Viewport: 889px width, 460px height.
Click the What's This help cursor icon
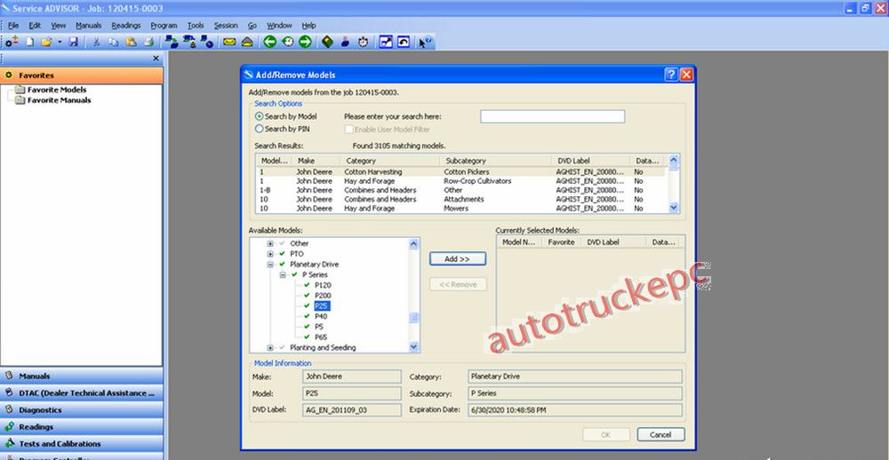click(x=426, y=42)
